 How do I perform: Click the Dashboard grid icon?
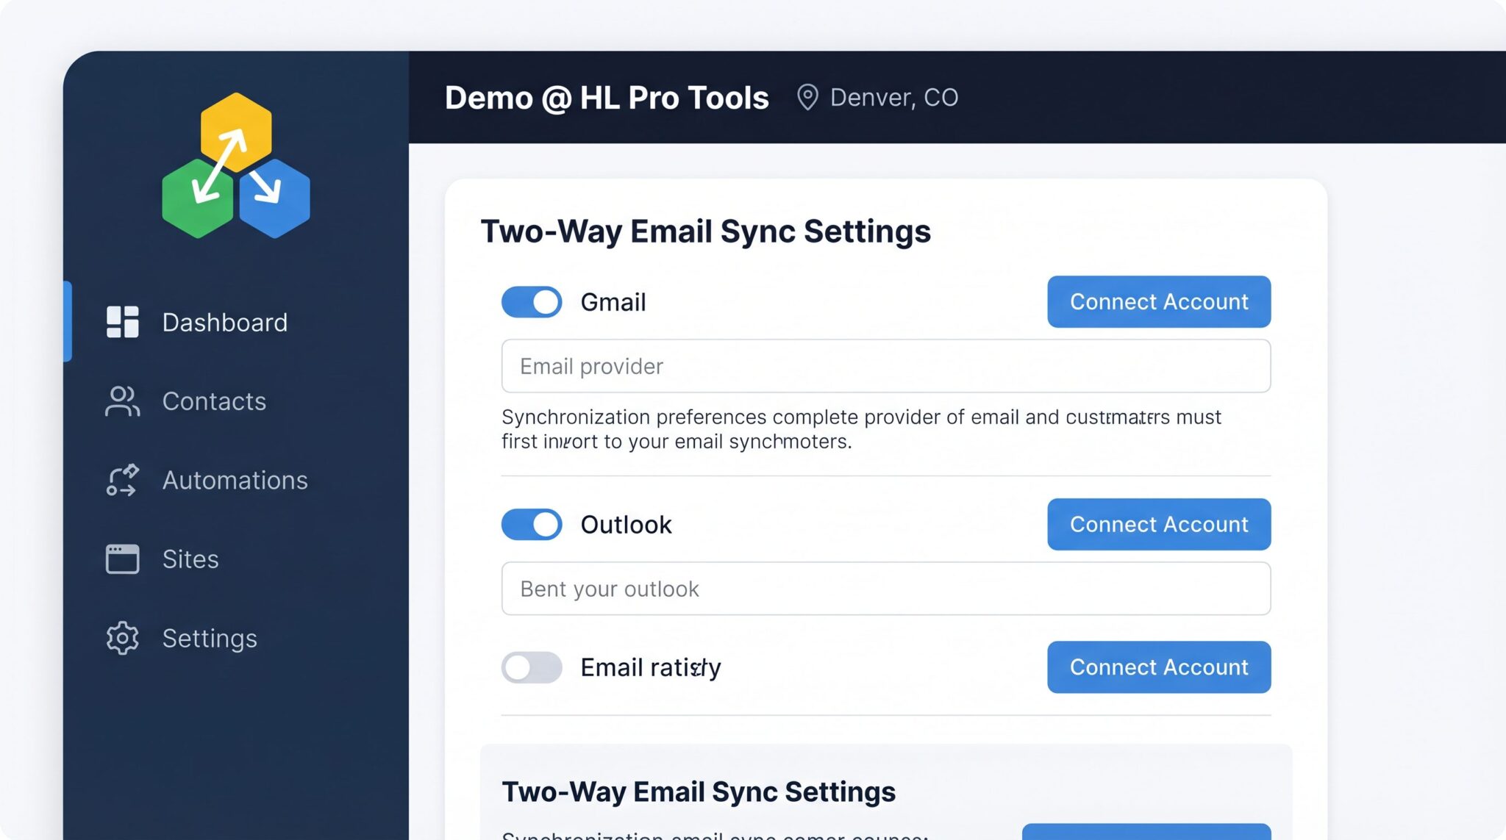(123, 322)
